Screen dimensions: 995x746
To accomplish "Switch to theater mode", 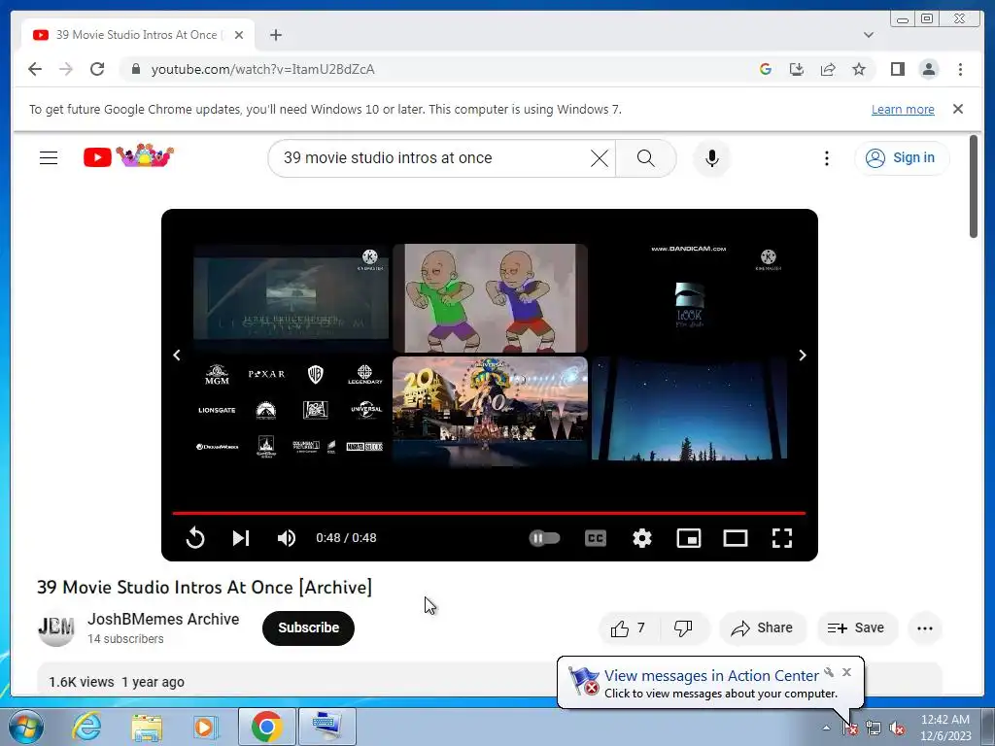I will coord(735,538).
